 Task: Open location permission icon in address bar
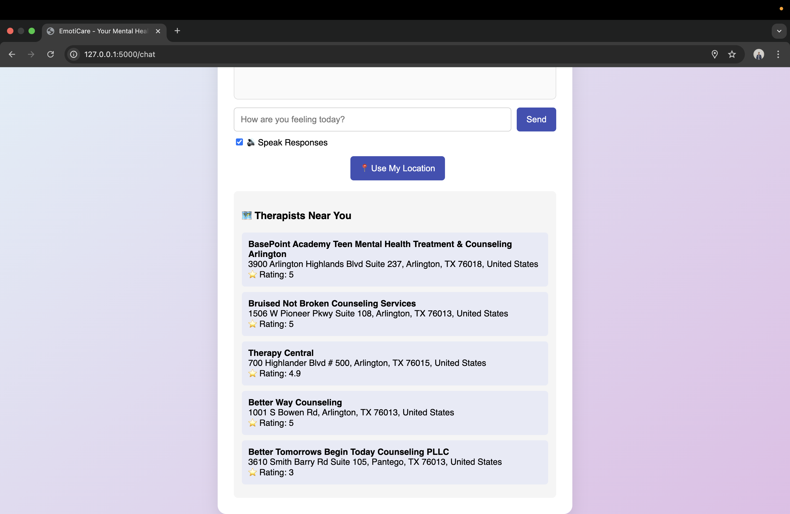[714, 54]
